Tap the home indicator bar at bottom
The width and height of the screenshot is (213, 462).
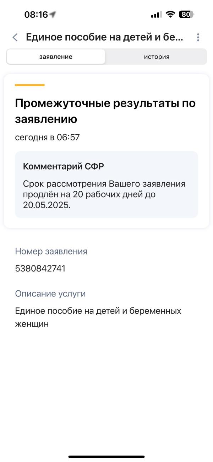(106, 457)
